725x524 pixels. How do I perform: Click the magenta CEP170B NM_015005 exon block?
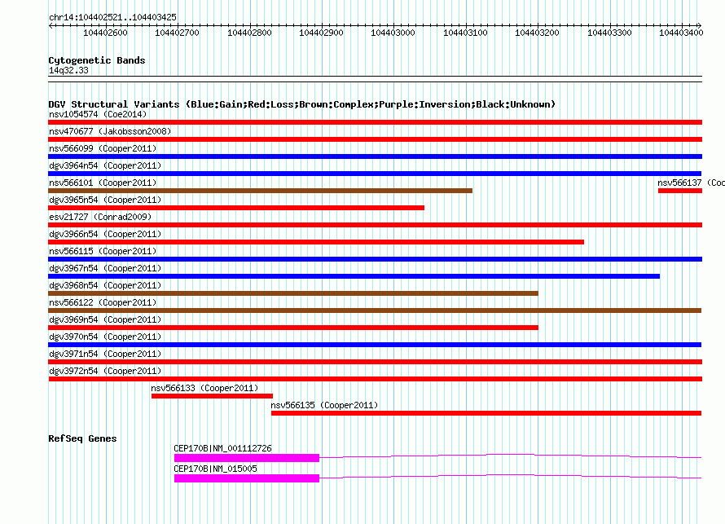tap(247, 478)
